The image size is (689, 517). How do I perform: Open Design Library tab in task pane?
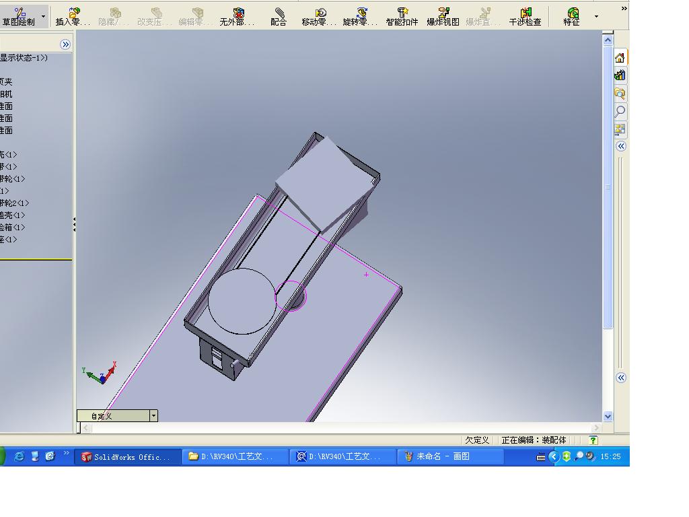pyautogui.click(x=620, y=75)
